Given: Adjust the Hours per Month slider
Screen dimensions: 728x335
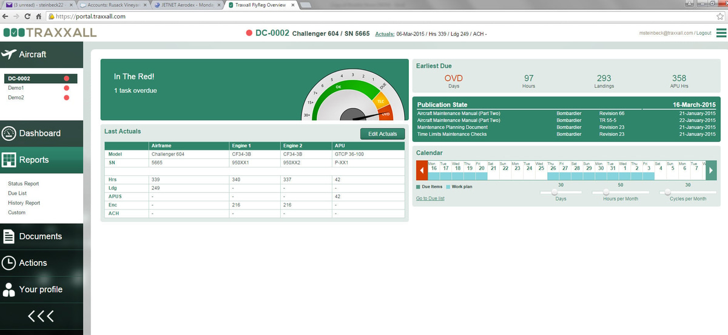Looking at the screenshot, I should coord(607,192).
